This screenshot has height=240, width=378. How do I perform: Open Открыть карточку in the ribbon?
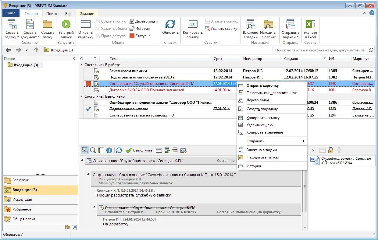coord(86,29)
